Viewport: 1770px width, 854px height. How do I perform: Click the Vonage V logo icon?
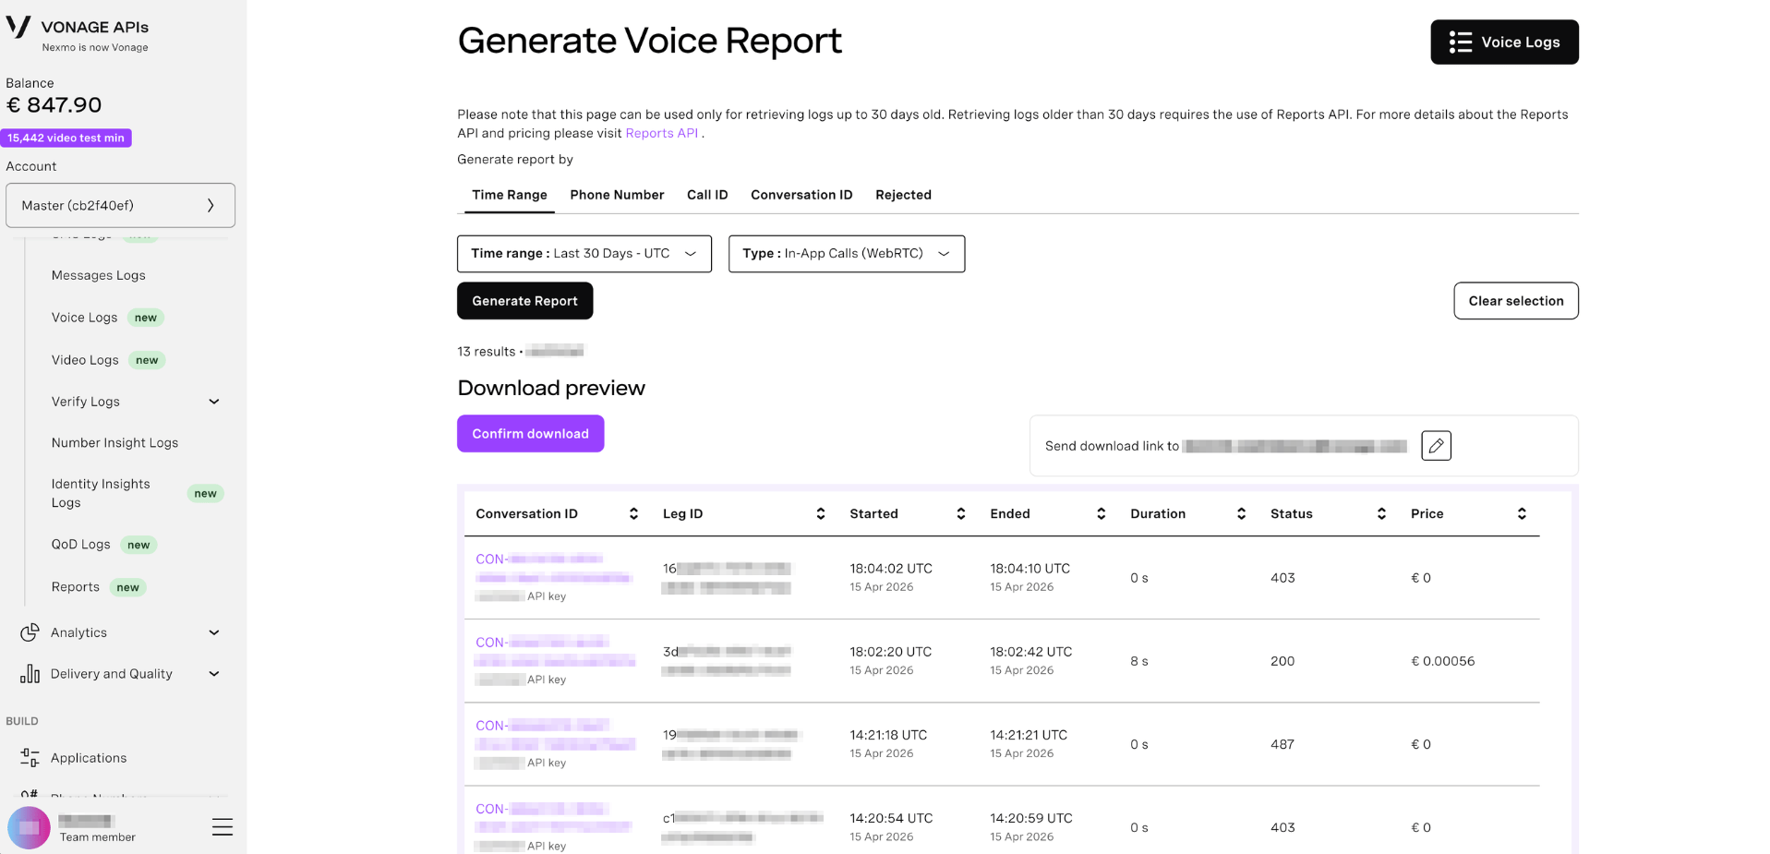click(x=18, y=28)
